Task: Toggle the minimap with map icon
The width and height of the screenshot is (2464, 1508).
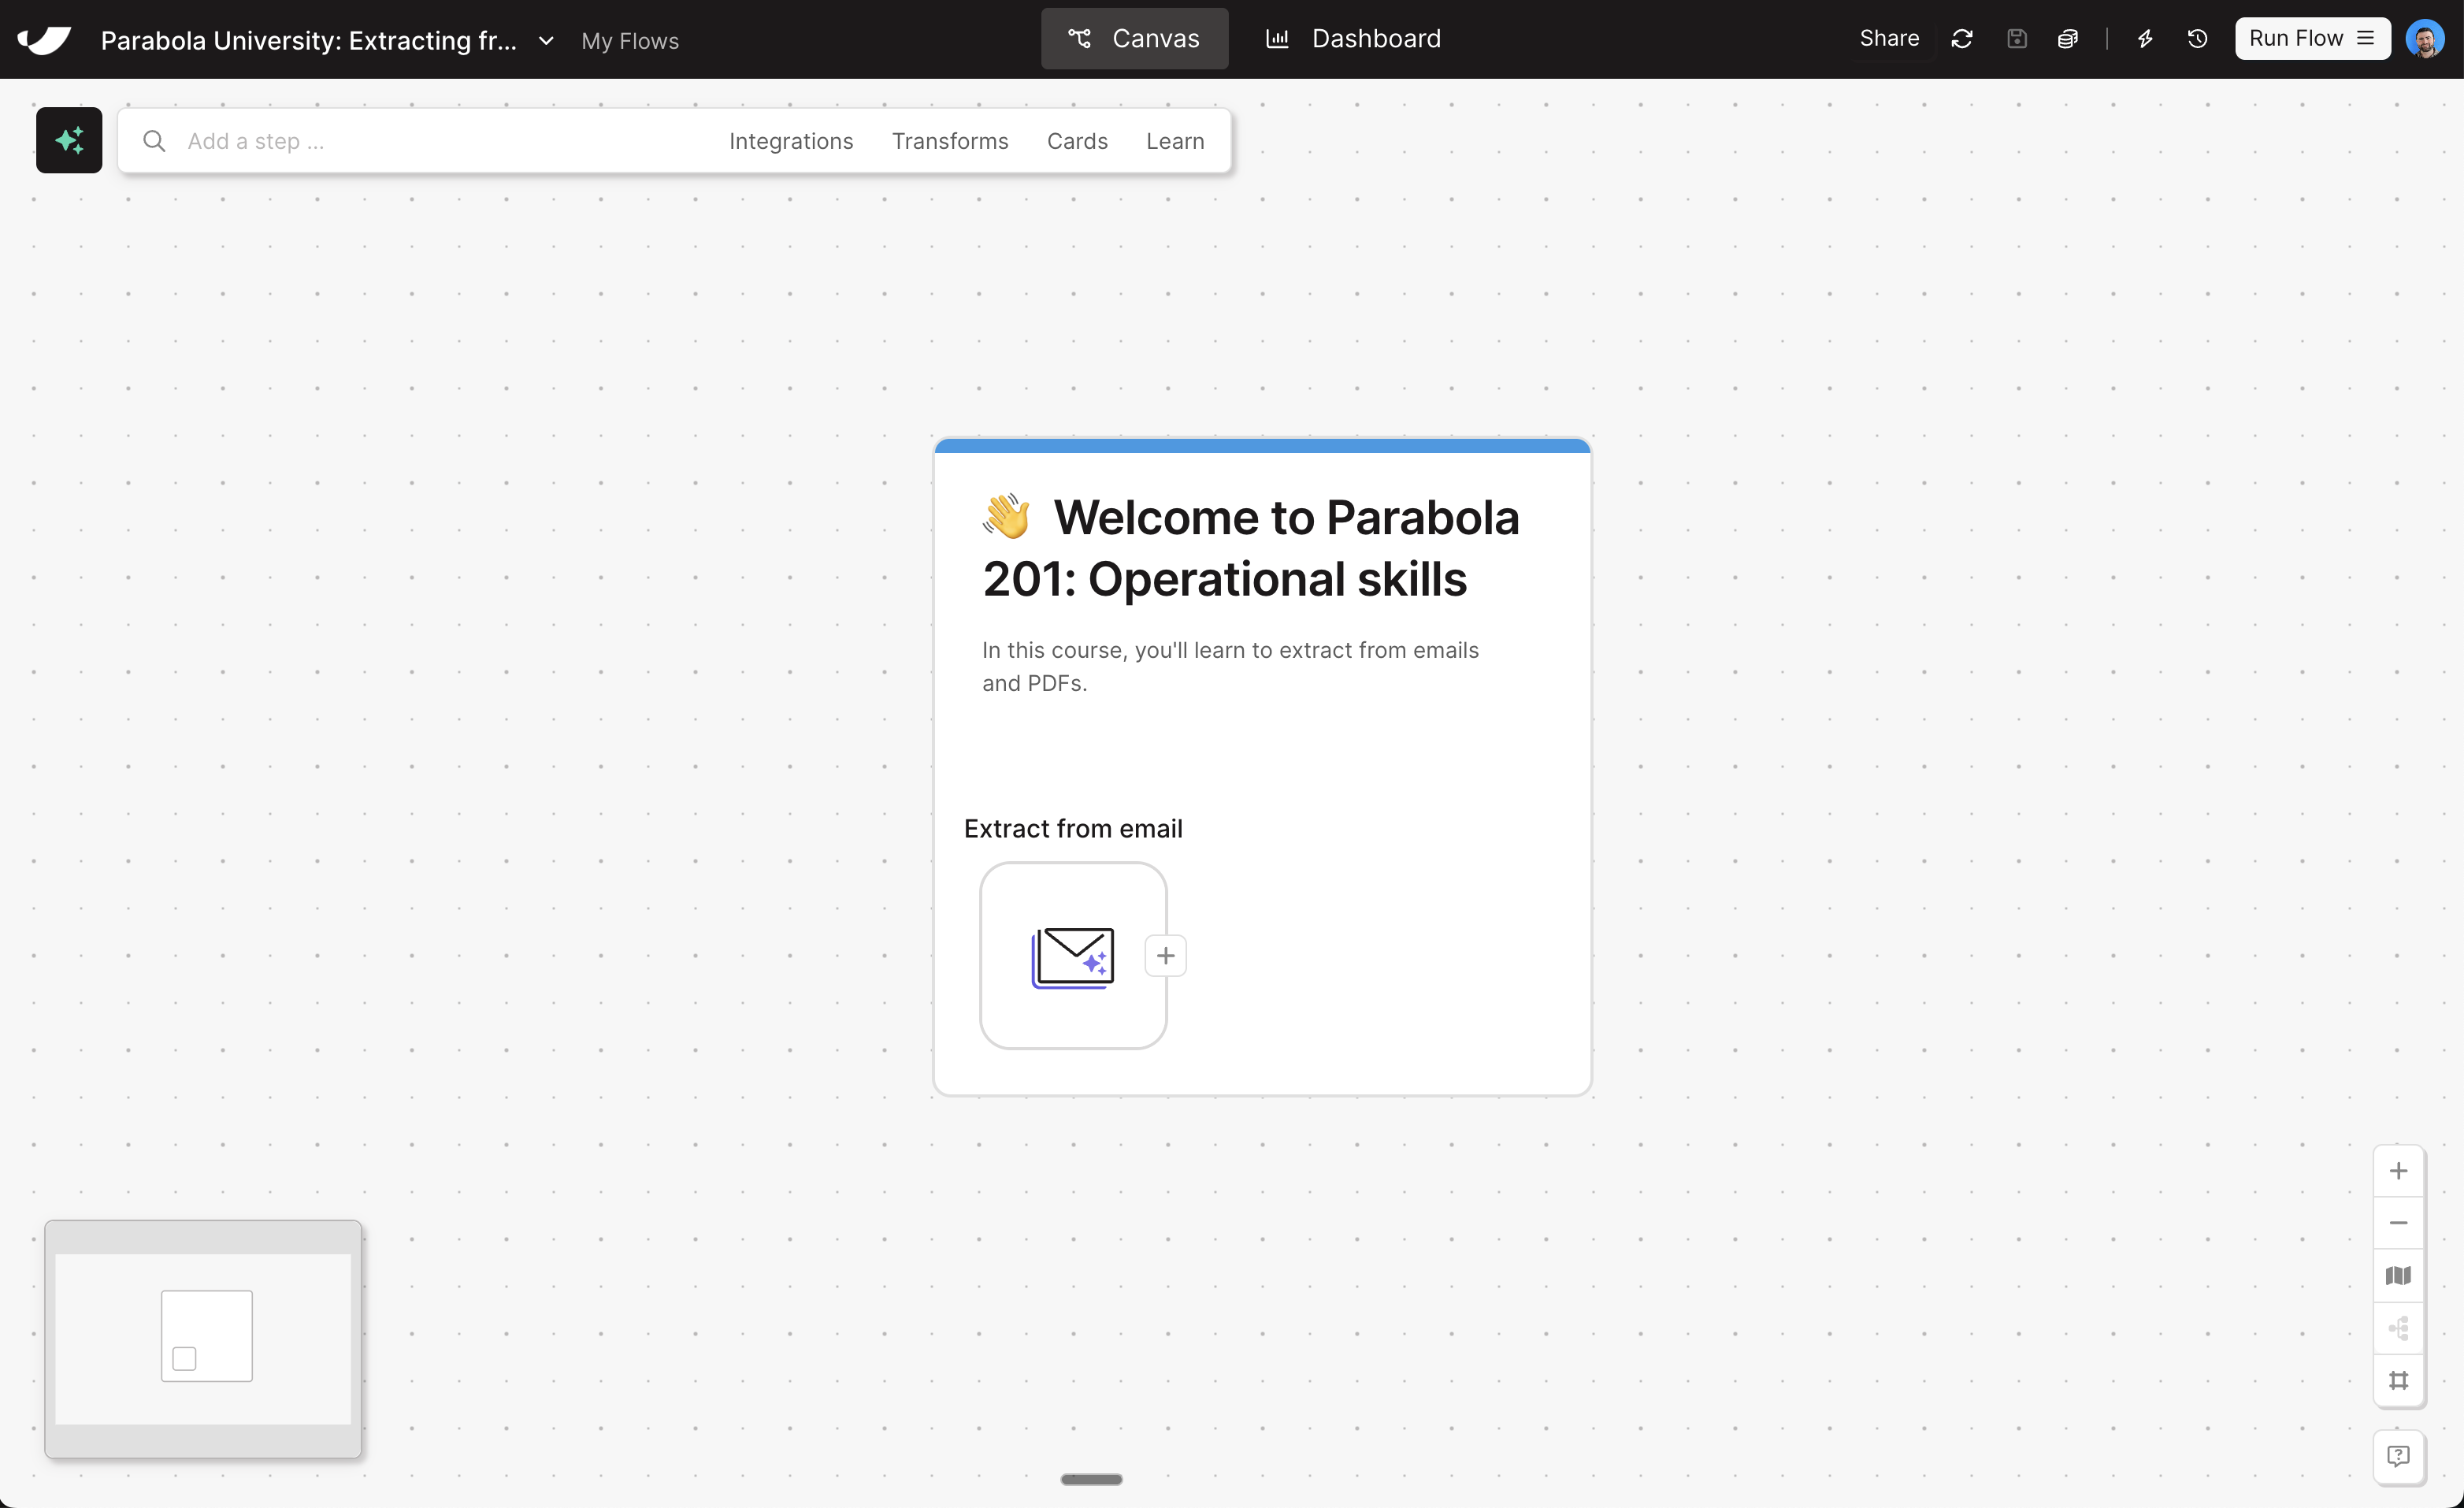Action: coord(2398,1276)
